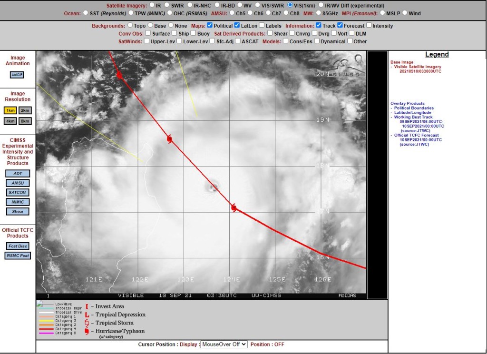Click the typhoon eye in the satellite image
Screen dimensions: 487x354
pyautogui.click(x=214, y=187)
